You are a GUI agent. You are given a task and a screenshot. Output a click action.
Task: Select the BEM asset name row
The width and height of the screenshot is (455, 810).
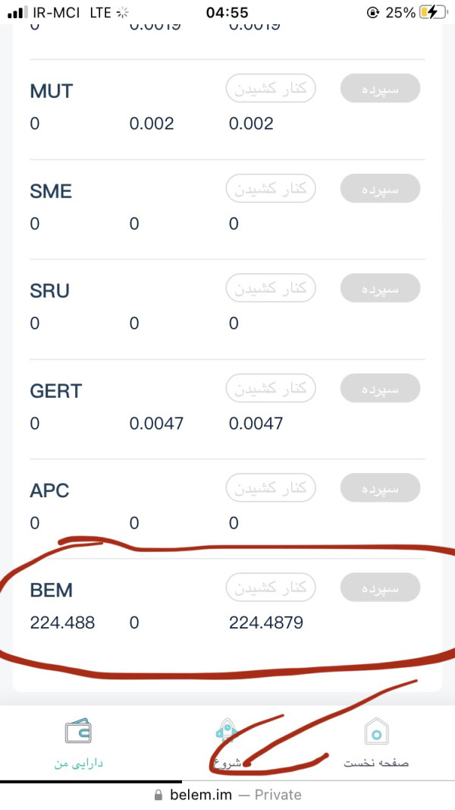coord(227,604)
